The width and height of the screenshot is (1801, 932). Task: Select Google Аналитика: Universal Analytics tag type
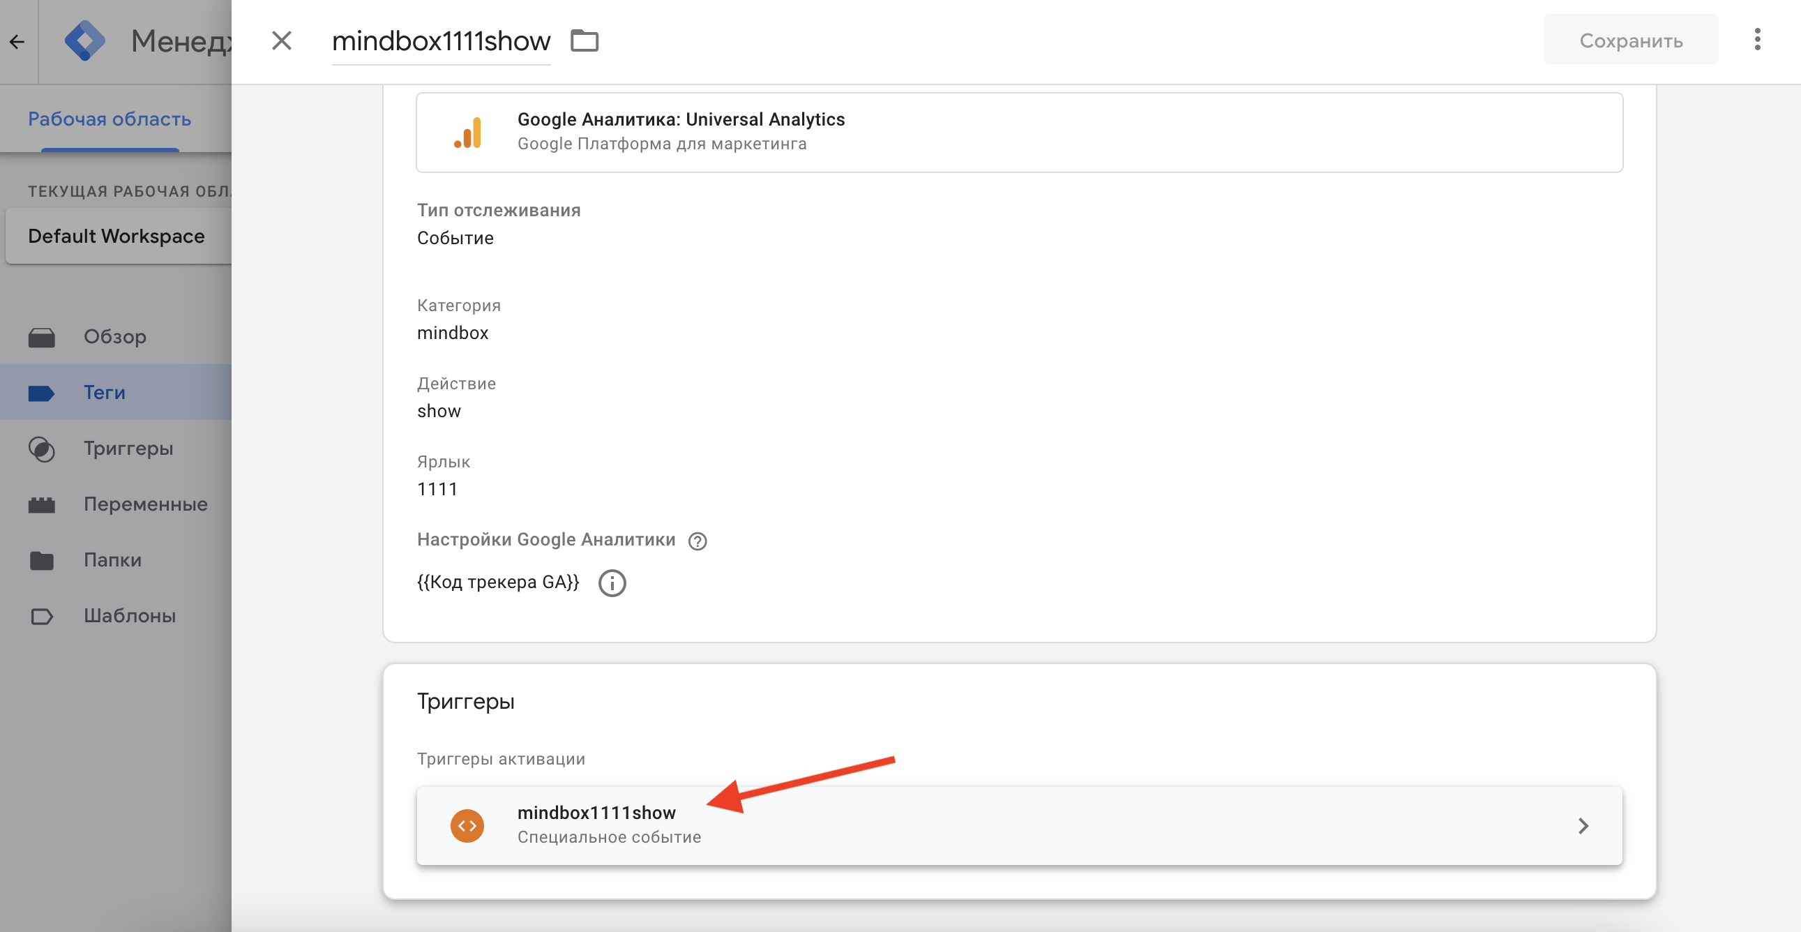[1018, 132]
